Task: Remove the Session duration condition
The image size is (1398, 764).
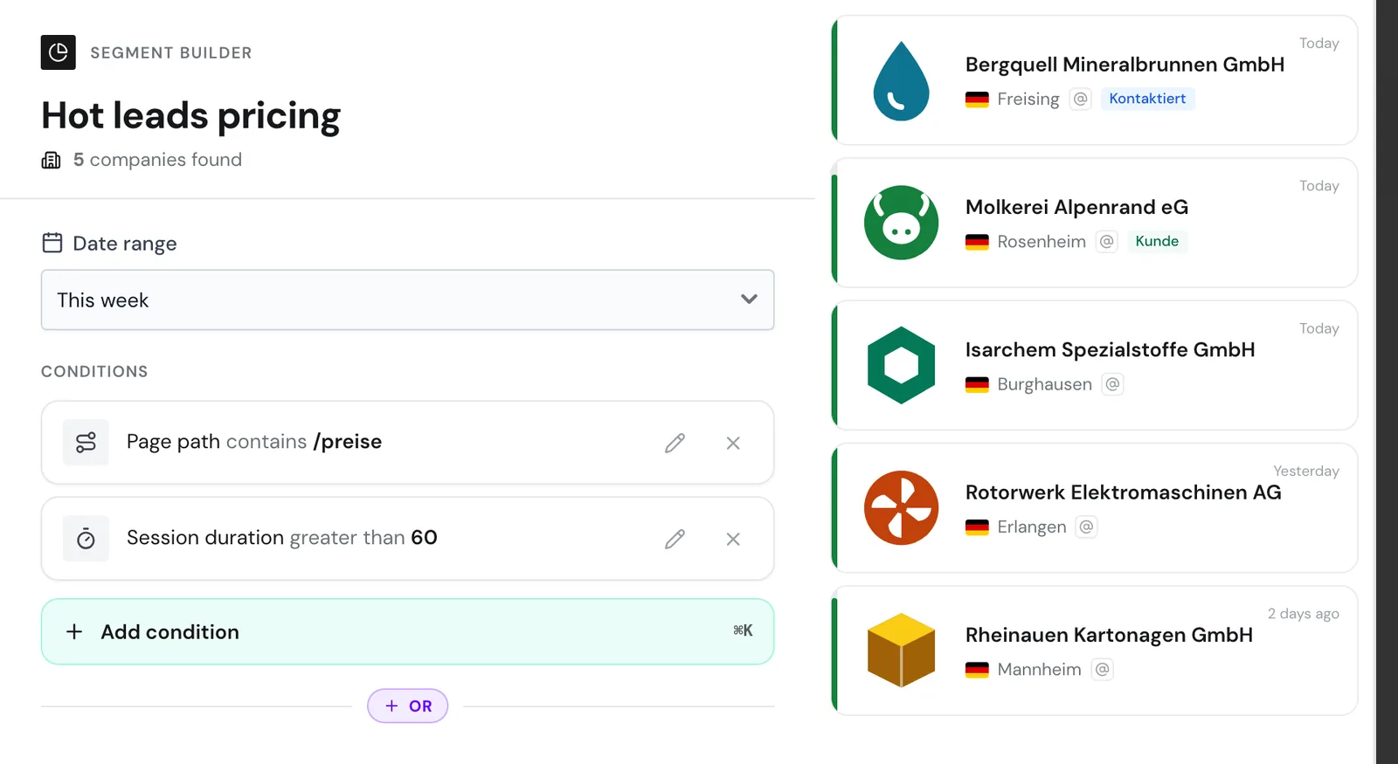Action: [x=733, y=539]
